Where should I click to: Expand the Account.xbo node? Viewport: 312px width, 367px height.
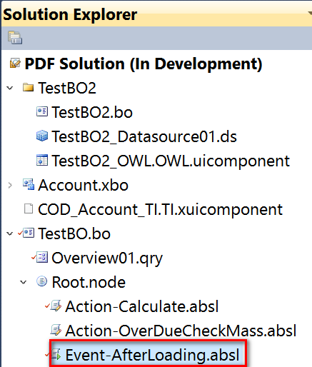click(10, 185)
